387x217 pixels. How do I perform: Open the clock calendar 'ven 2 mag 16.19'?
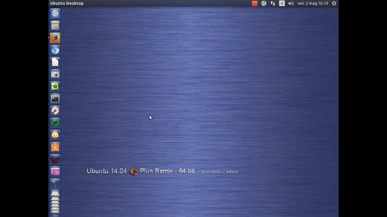[x=313, y=4]
